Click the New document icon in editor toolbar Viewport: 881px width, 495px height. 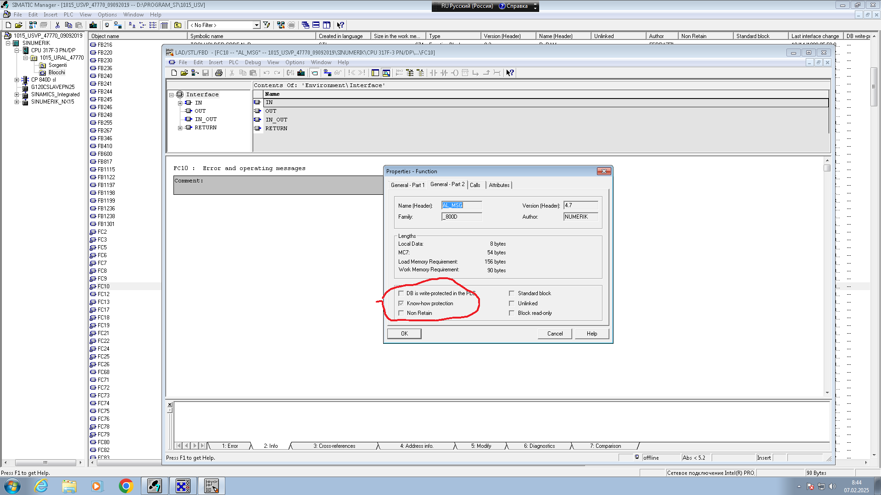174,73
